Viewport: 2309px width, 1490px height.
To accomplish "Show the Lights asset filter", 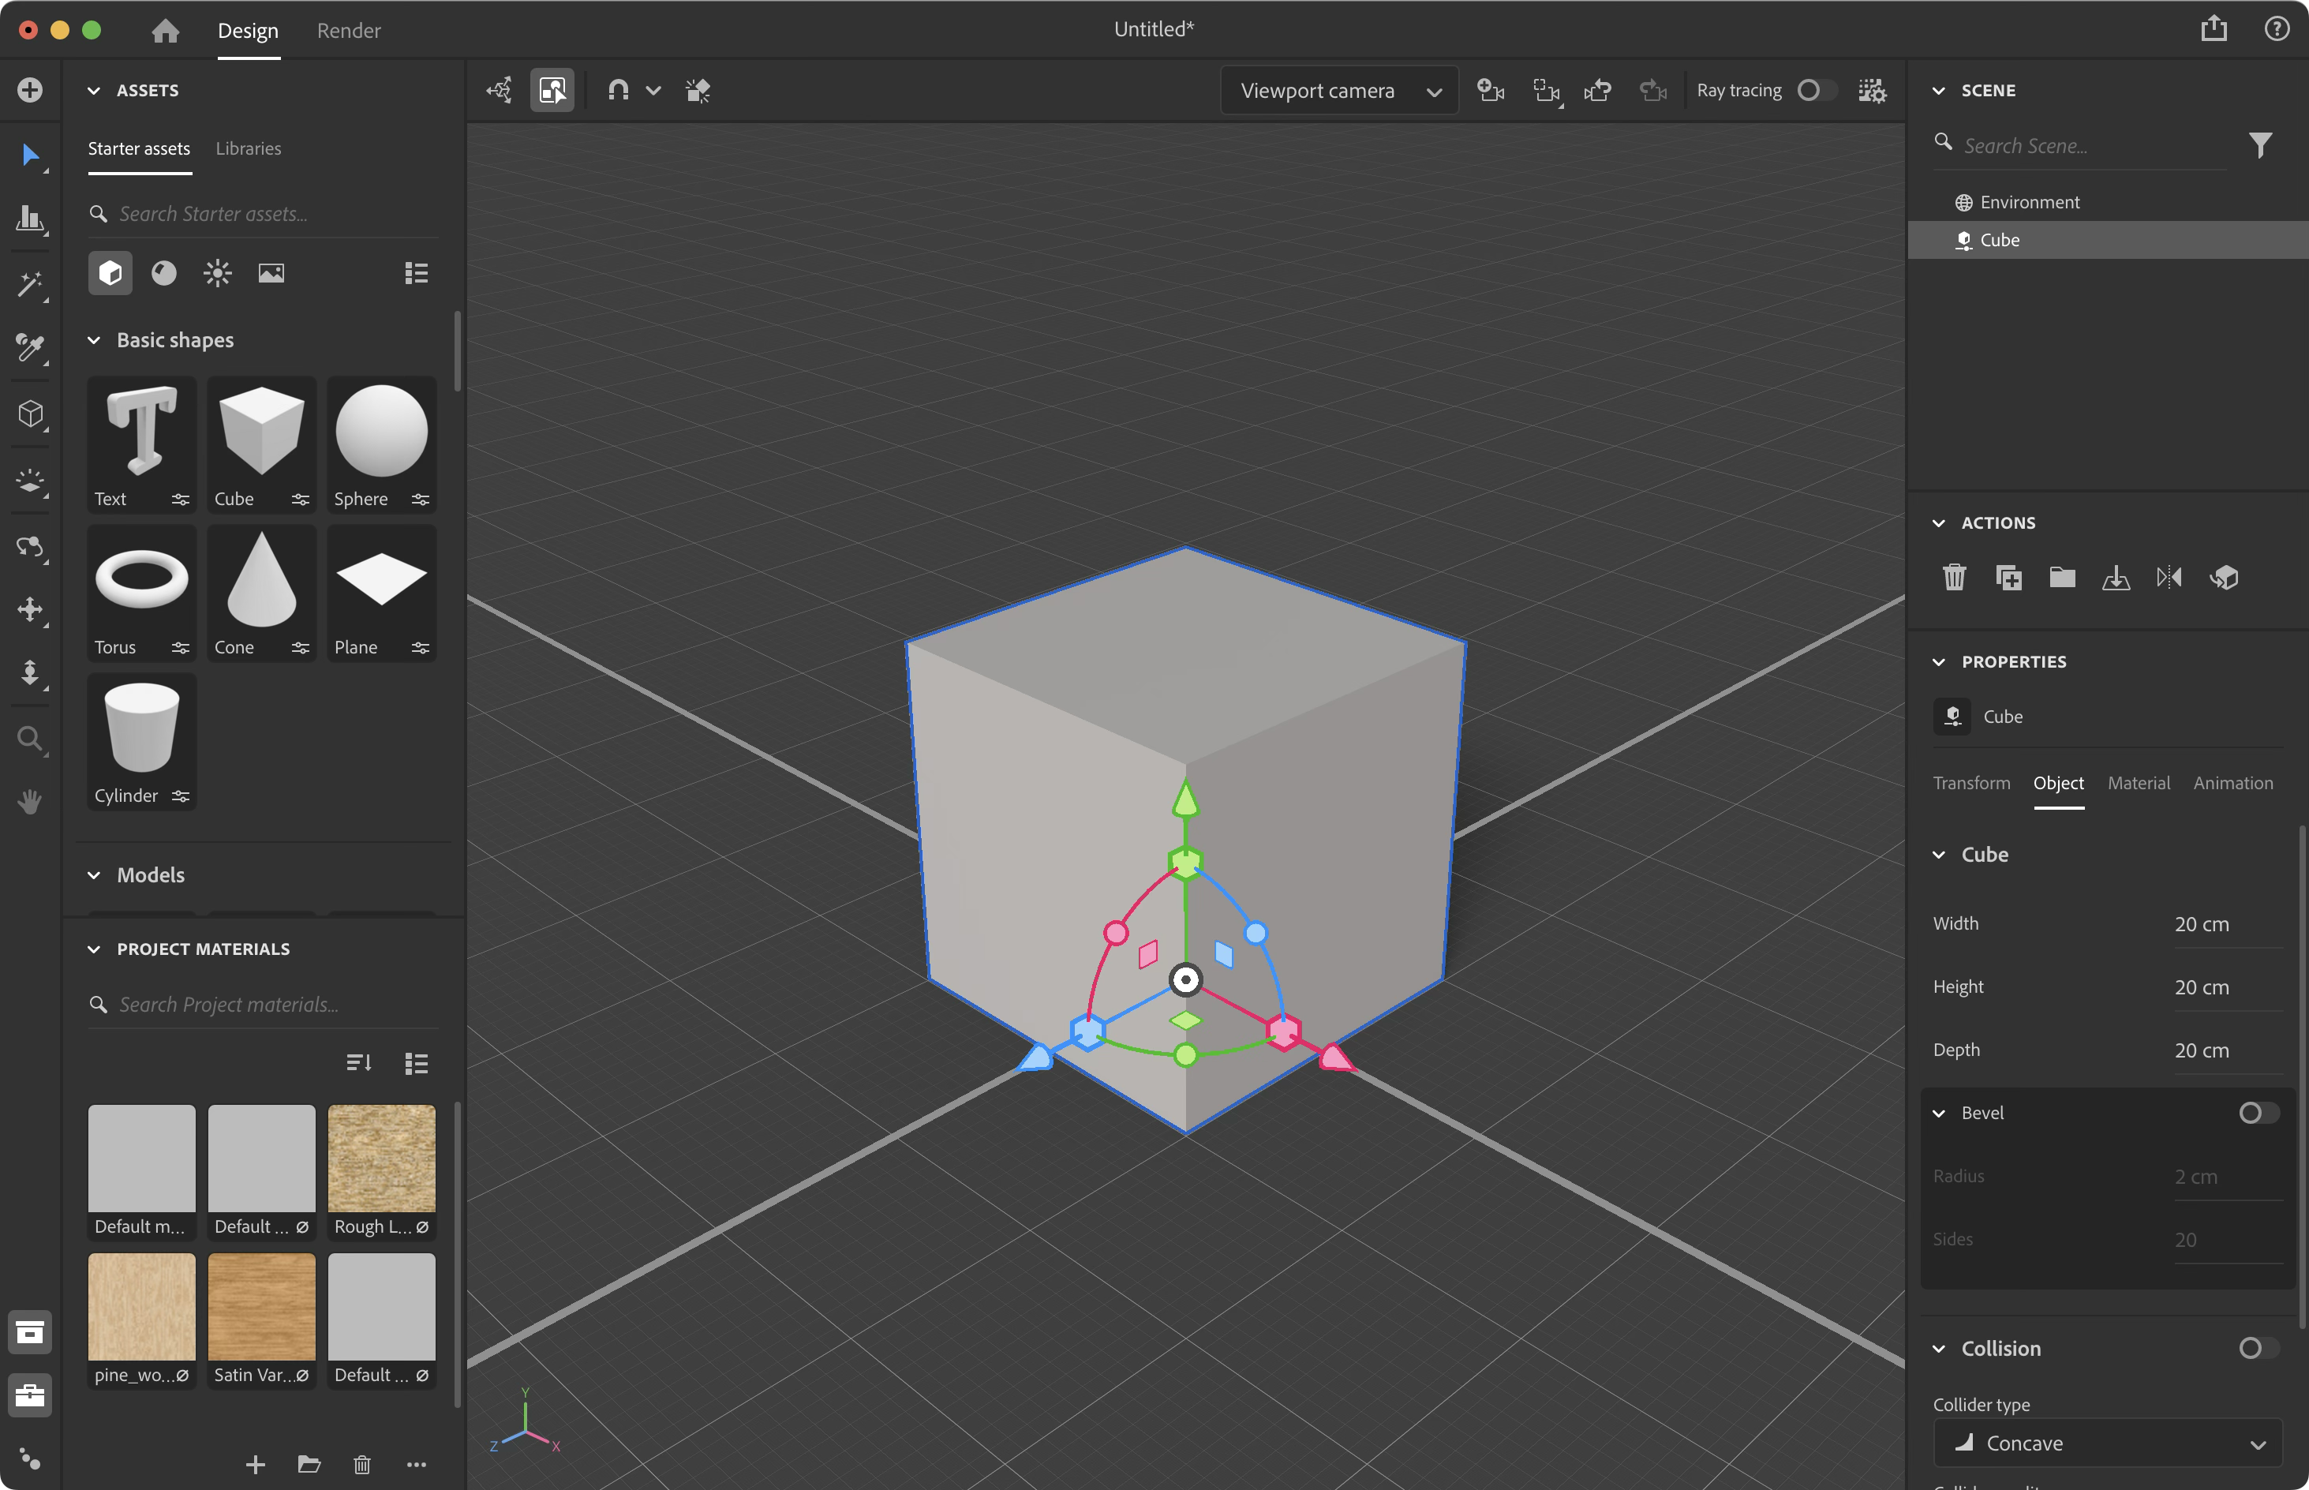I will (x=218, y=274).
